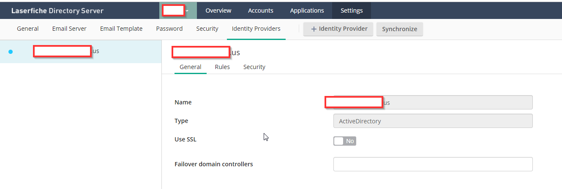Open the site selector dropdown arrow
562x189 pixels.
coord(187,11)
